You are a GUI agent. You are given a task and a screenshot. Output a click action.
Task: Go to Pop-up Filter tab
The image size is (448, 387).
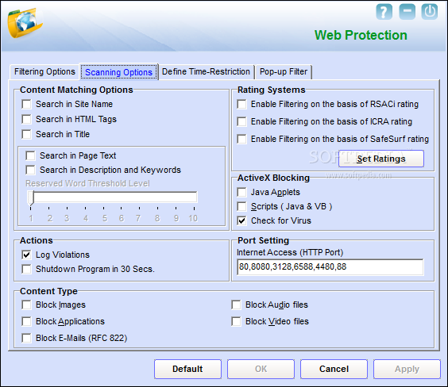tap(284, 71)
